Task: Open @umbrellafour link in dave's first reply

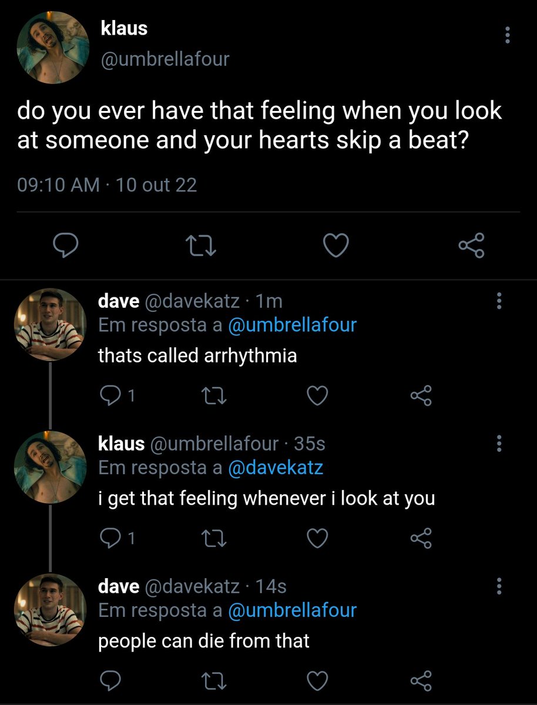Action: [292, 325]
